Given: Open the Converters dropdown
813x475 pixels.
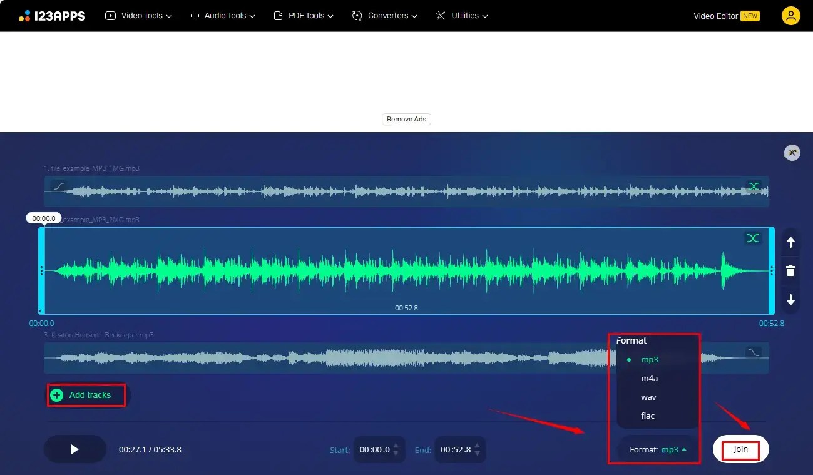Looking at the screenshot, I should tap(384, 16).
